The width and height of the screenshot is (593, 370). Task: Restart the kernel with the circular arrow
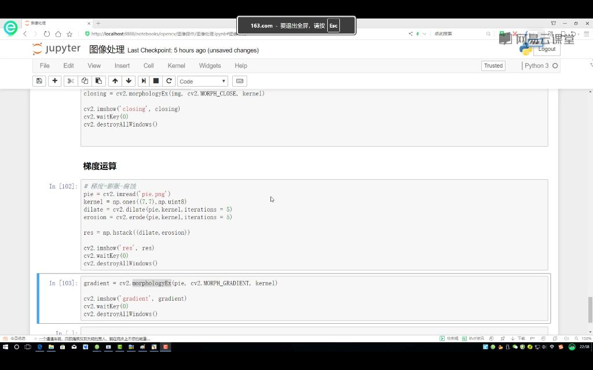coord(169,81)
